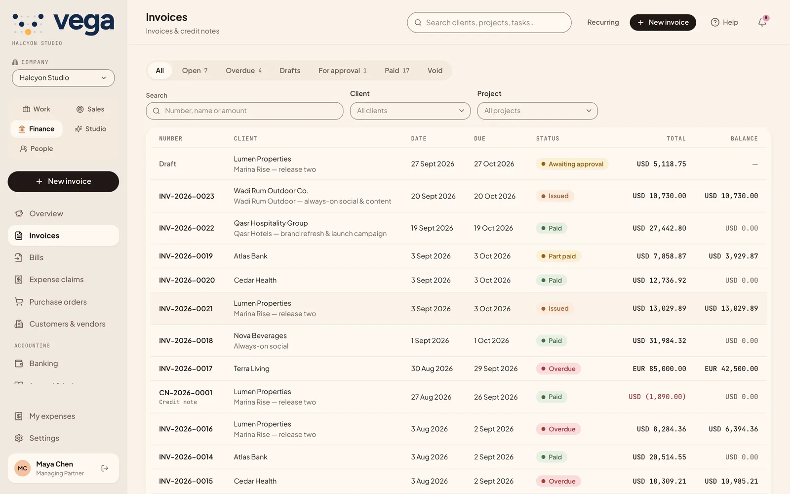Open Invoices in the sidebar

tap(63, 236)
